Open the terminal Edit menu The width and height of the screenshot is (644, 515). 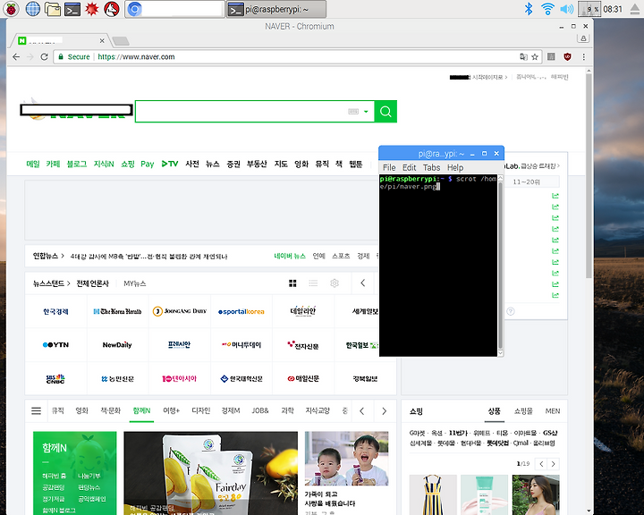(409, 167)
